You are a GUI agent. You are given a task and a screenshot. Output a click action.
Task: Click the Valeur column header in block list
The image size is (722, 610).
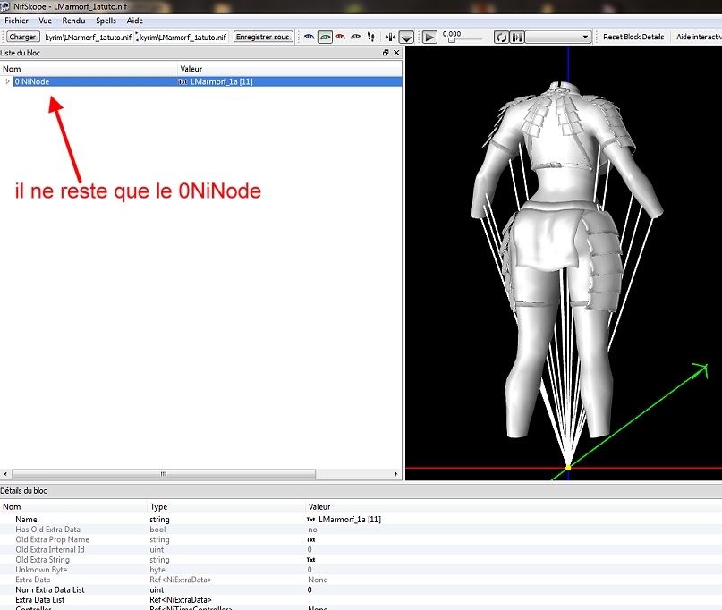(x=290, y=69)
